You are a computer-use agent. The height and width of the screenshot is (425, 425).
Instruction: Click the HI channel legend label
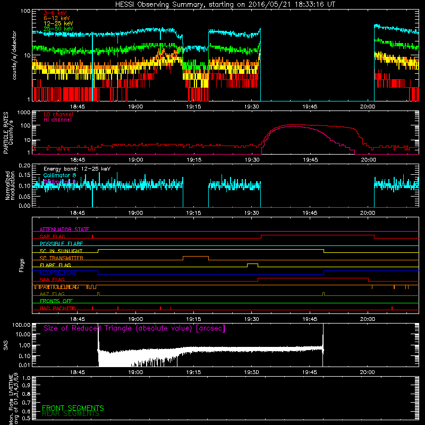coord(58,120)
